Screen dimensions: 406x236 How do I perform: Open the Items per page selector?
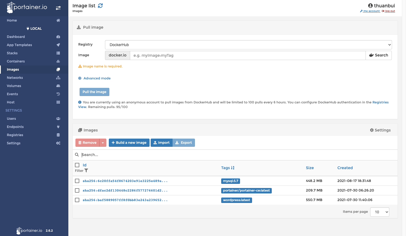[379, 212]
